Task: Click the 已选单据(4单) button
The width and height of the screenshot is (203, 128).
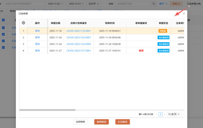Action: pos(193,4)
